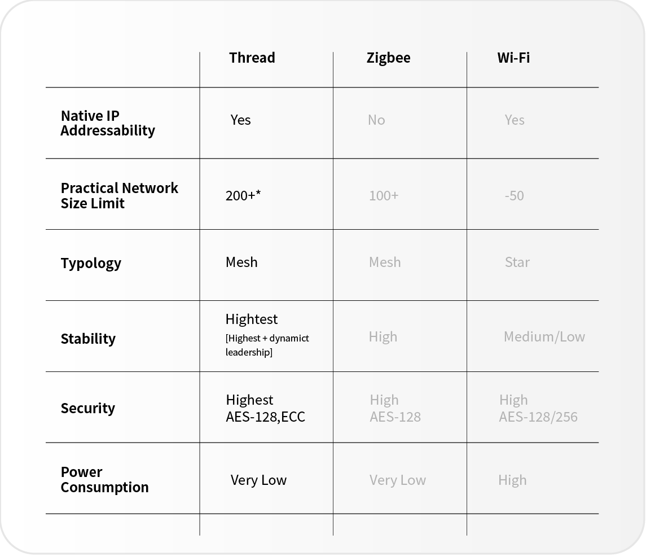The height and width of the screenshot is (556, 646).
Task: Click the Stability row label
Action: (88, 339)
